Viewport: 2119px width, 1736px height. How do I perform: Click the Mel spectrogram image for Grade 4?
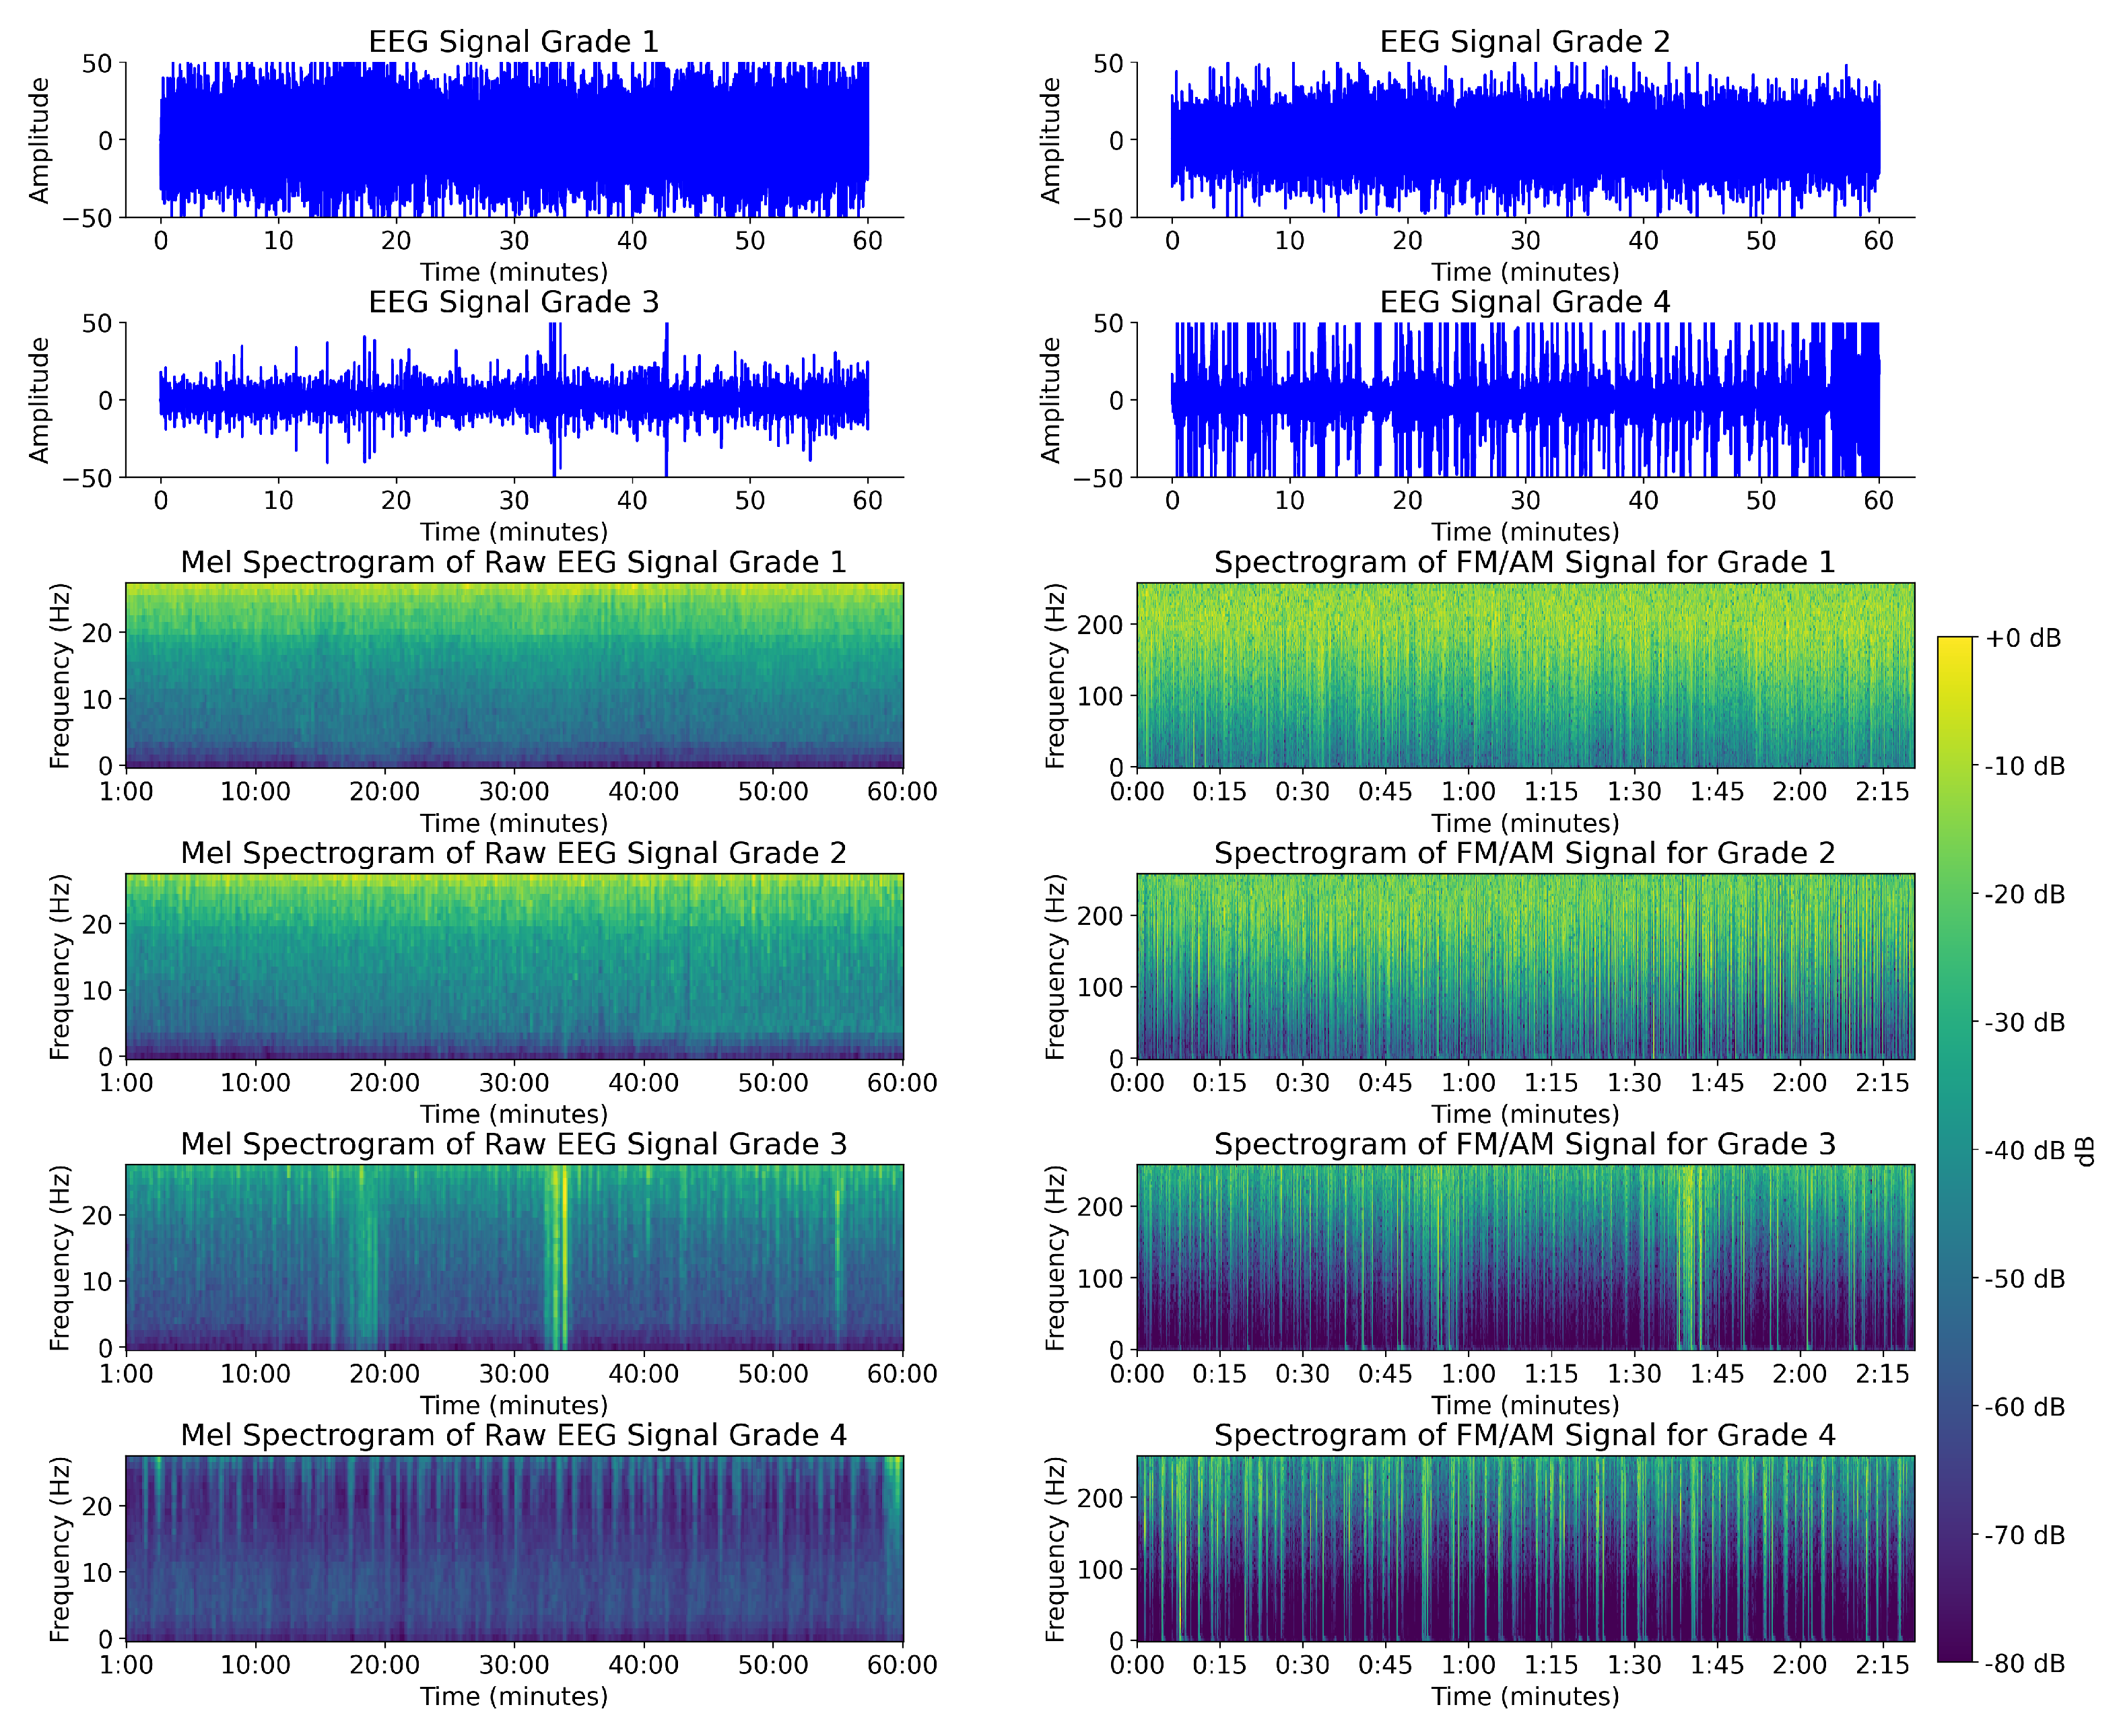pos(514,1548)
